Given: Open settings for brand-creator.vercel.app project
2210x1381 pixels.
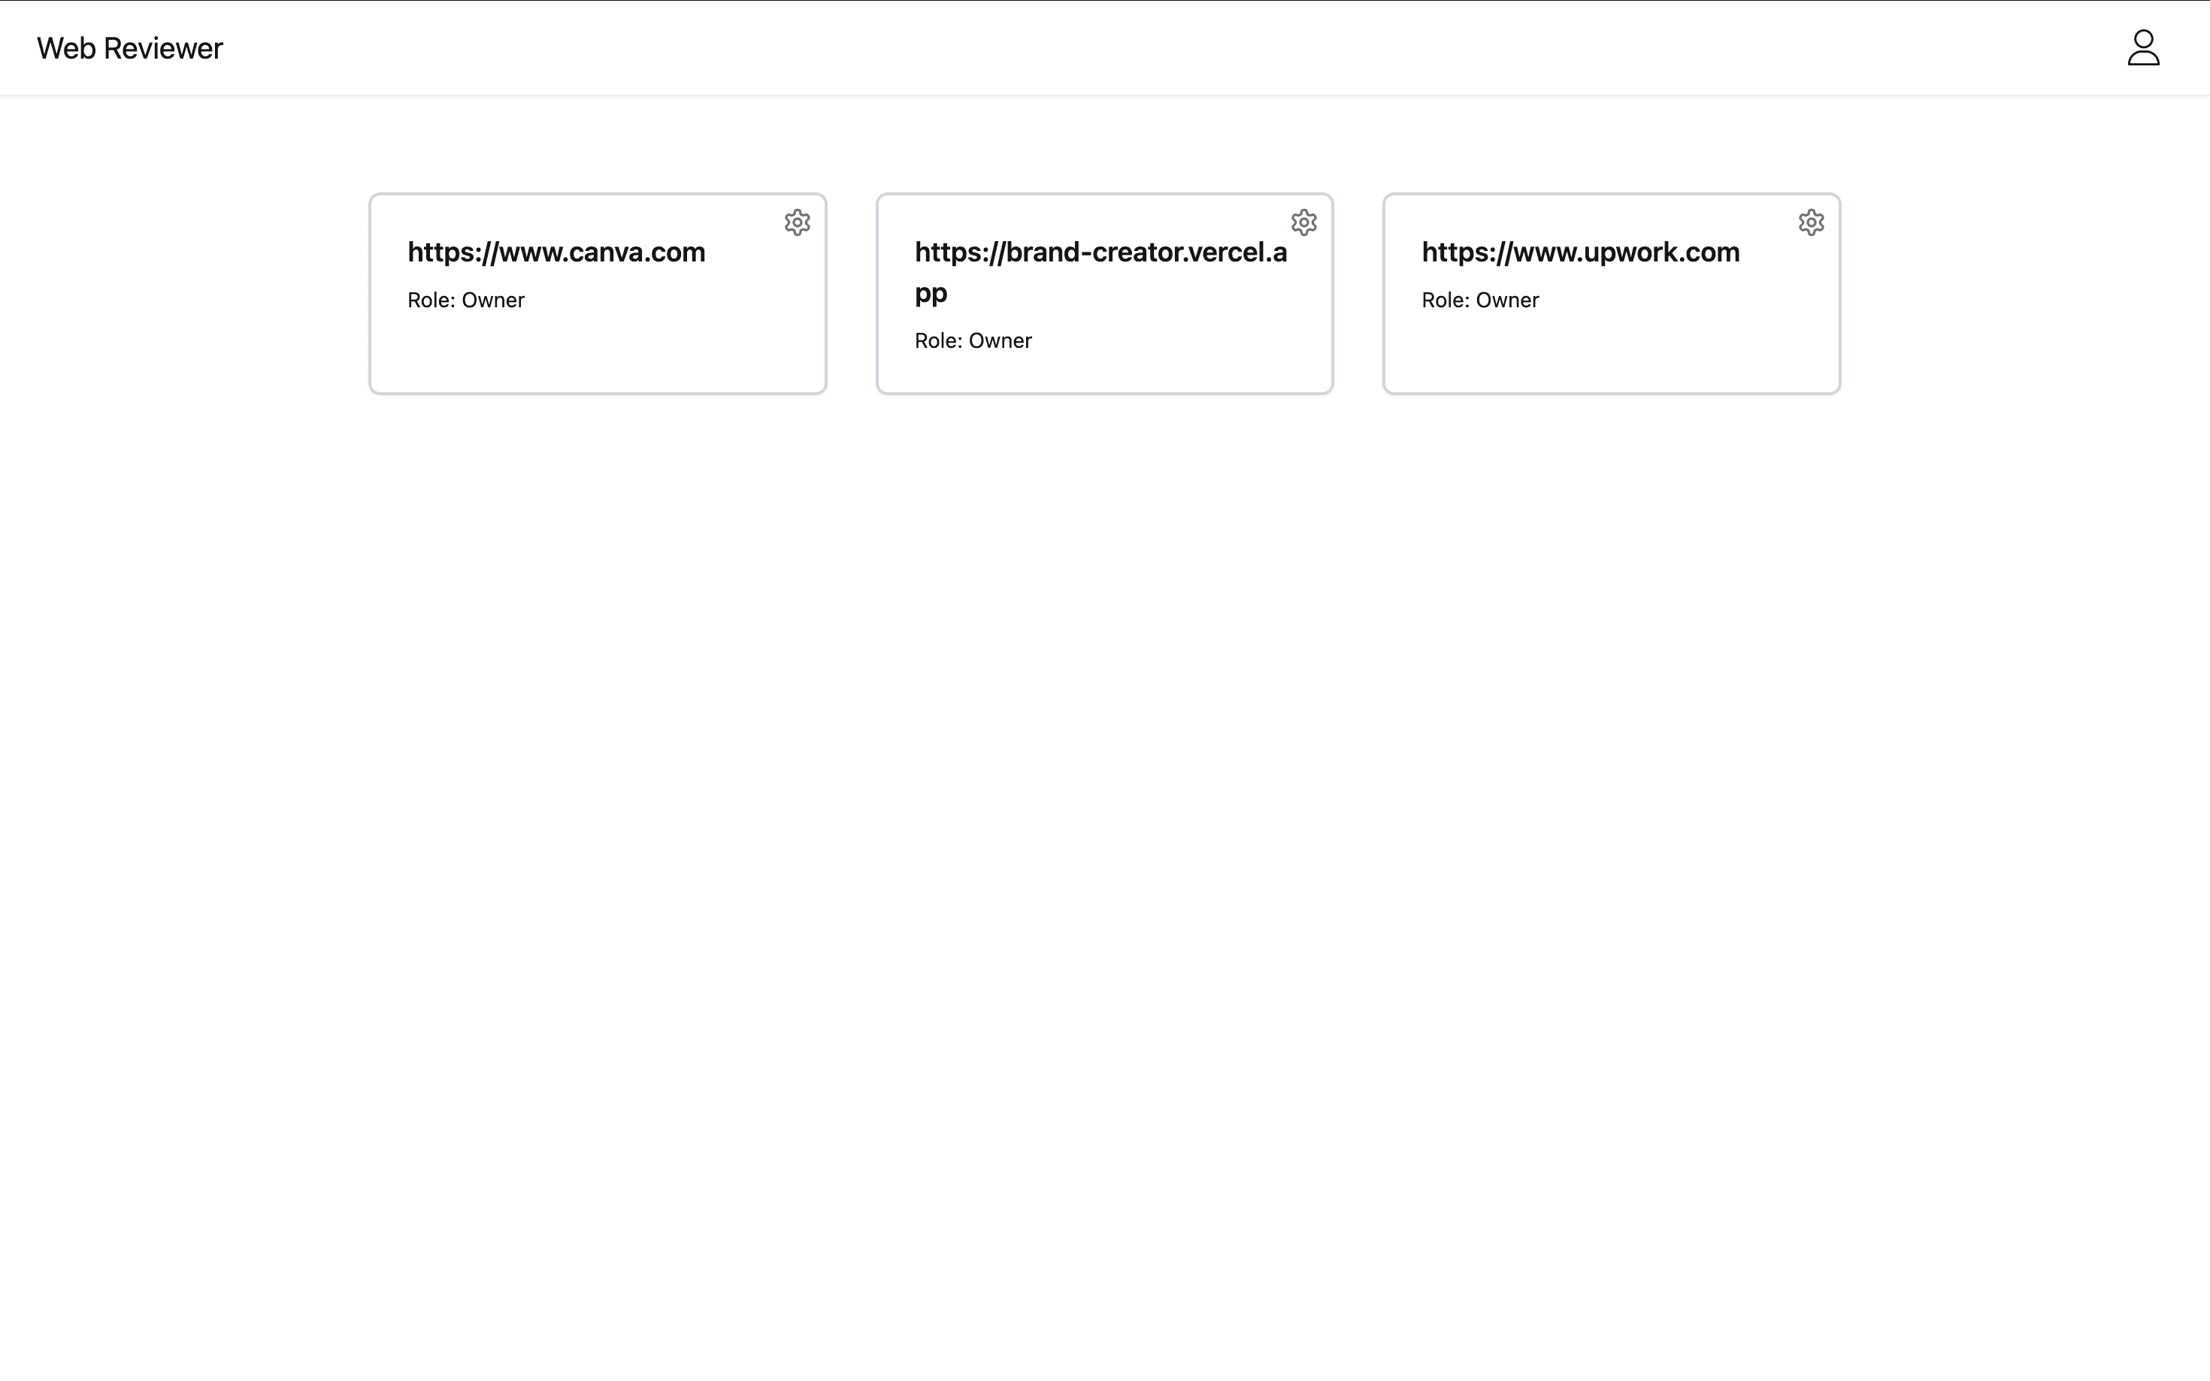Looking at the screenshot, I should point(1303,222).
